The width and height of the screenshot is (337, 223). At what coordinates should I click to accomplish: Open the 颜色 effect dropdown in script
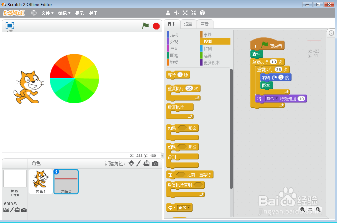(272, 99)
